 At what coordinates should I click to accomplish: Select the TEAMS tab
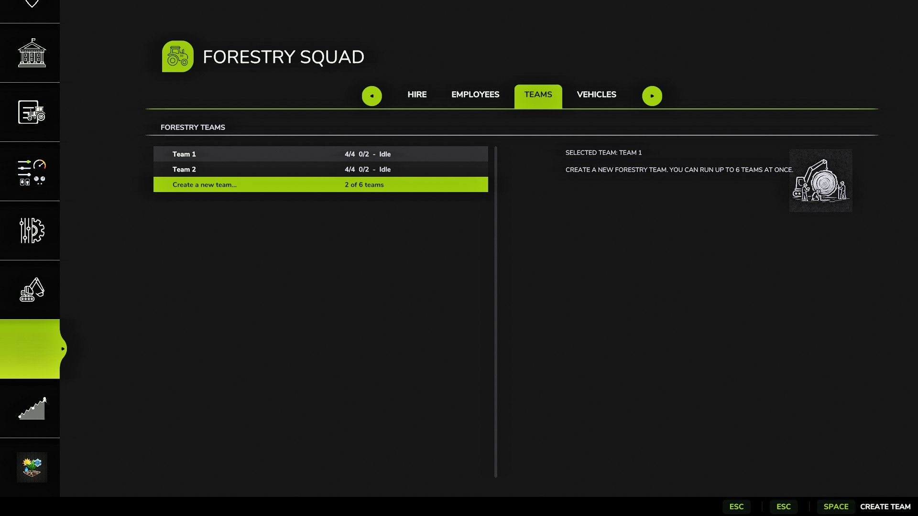pyautogui.click(x=538, y=96)
